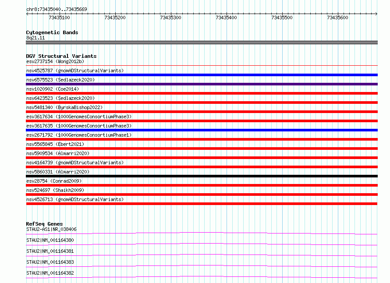Click ruler position 73435200
The height and width of the screenshot is (283, 390).
point(115,18)
